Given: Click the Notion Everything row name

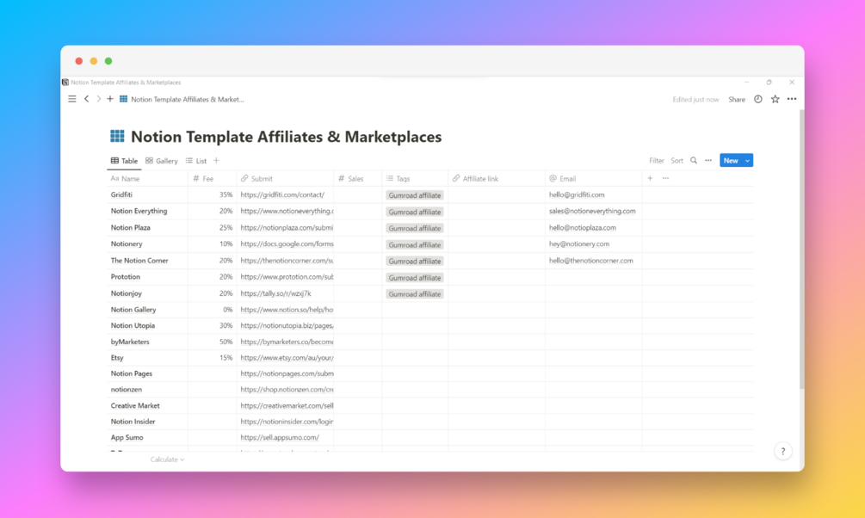Looking at the screenshot, I should point(139,211).
